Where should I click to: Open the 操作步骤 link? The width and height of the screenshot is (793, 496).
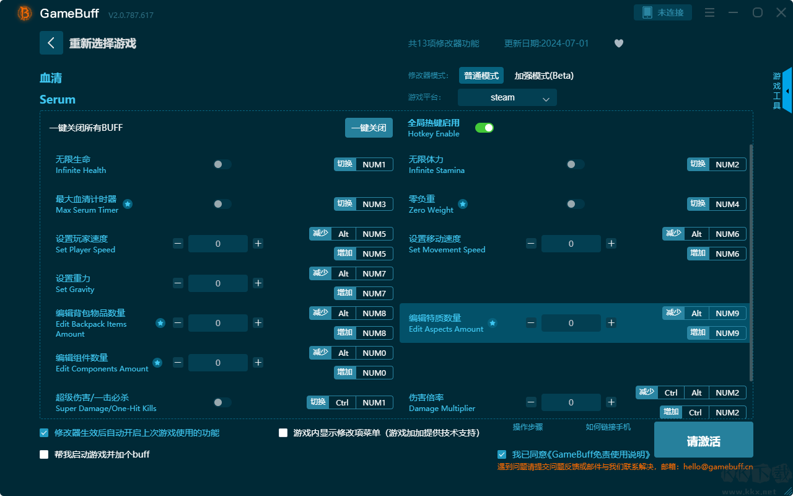[528, 427]
